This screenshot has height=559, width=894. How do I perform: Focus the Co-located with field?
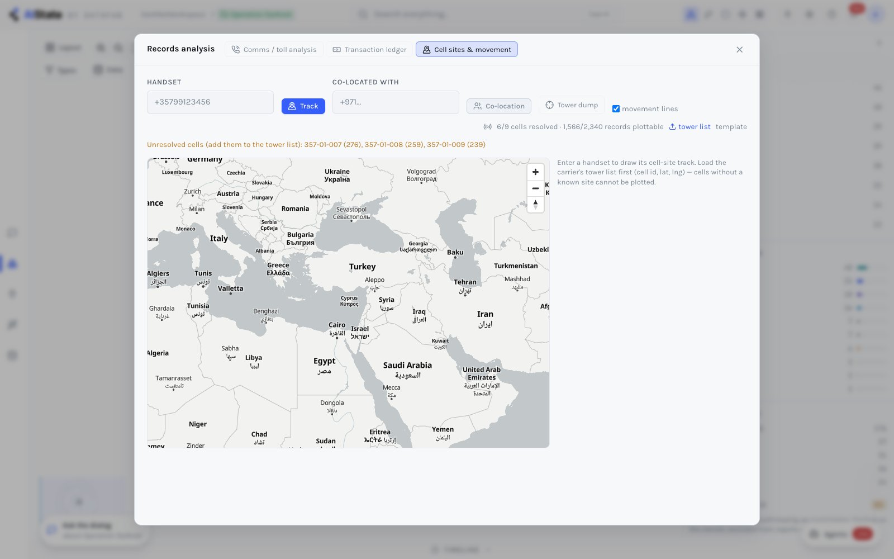pyautogui.click(x=396, y=102)
